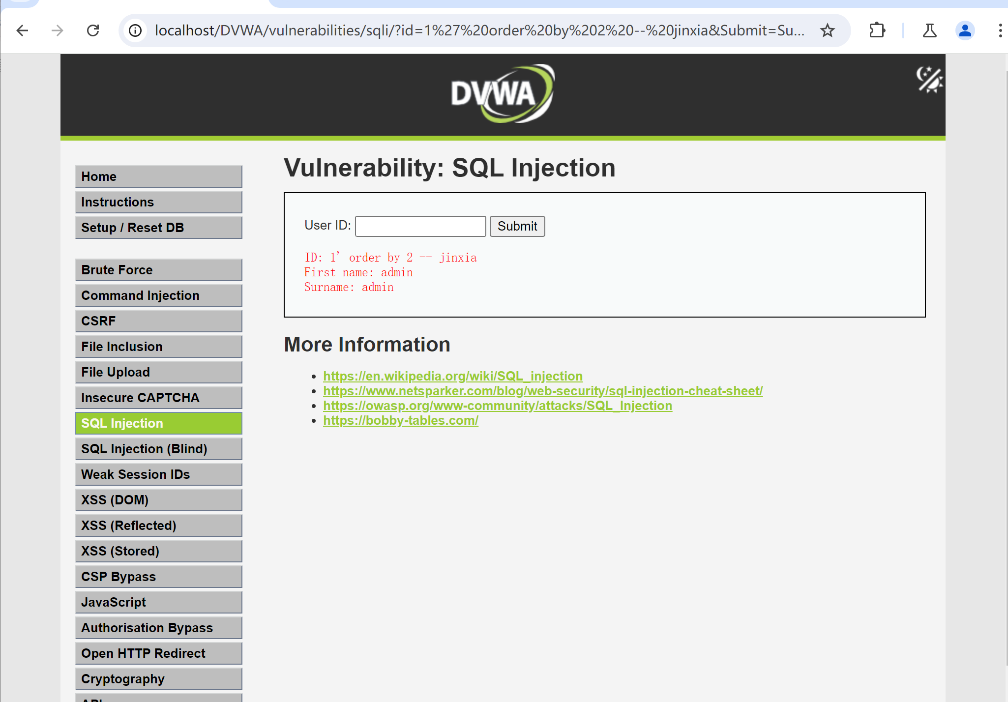Open the site information icon

(135, 30)
